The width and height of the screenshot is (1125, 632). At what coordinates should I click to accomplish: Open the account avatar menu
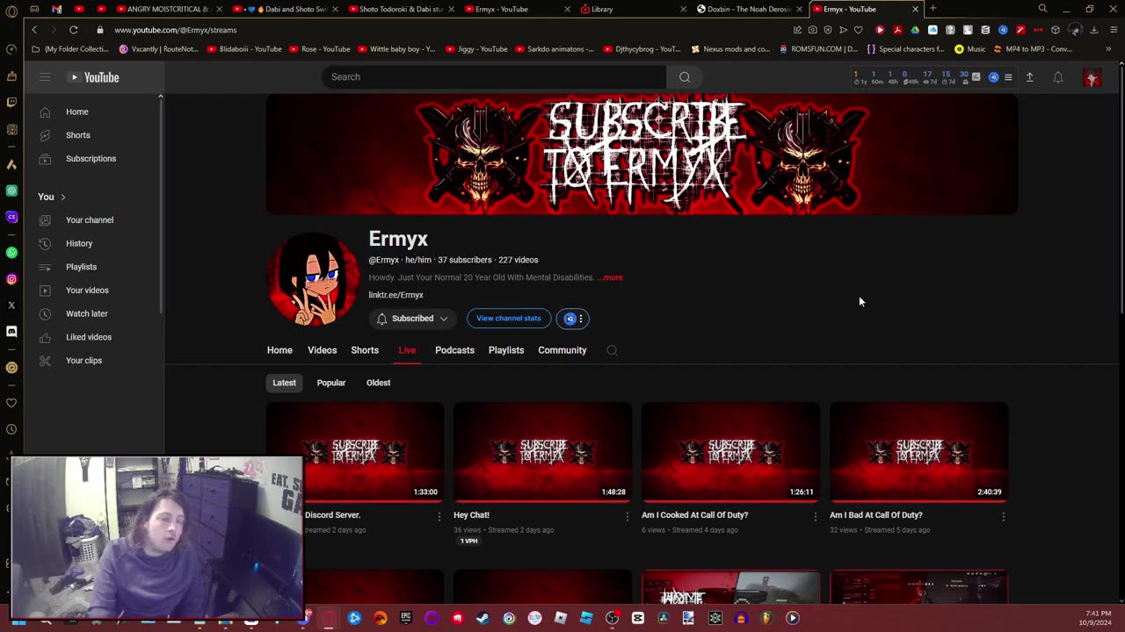coord(1092,77)
